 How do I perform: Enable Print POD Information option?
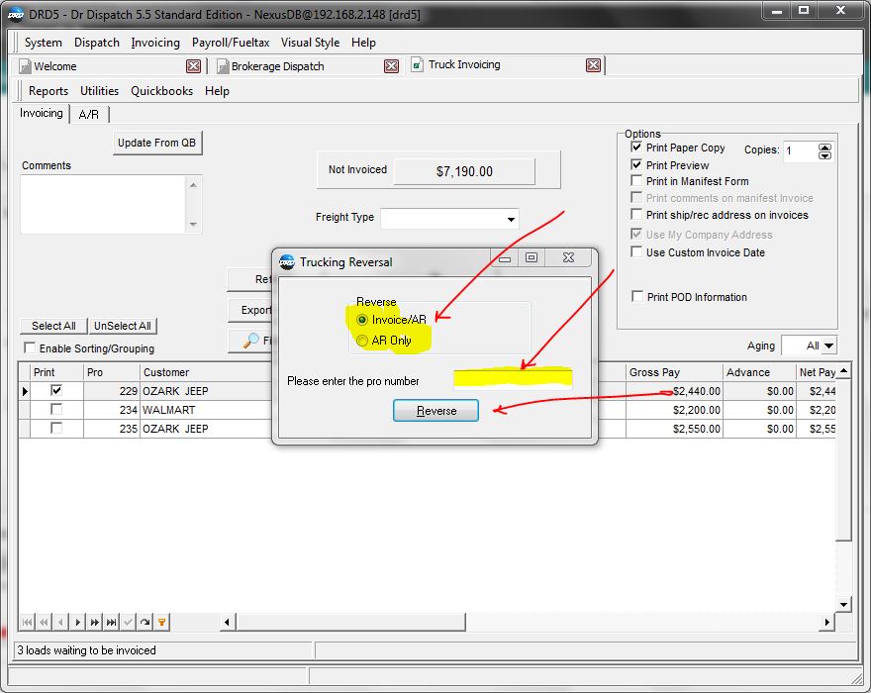[637, 297]
